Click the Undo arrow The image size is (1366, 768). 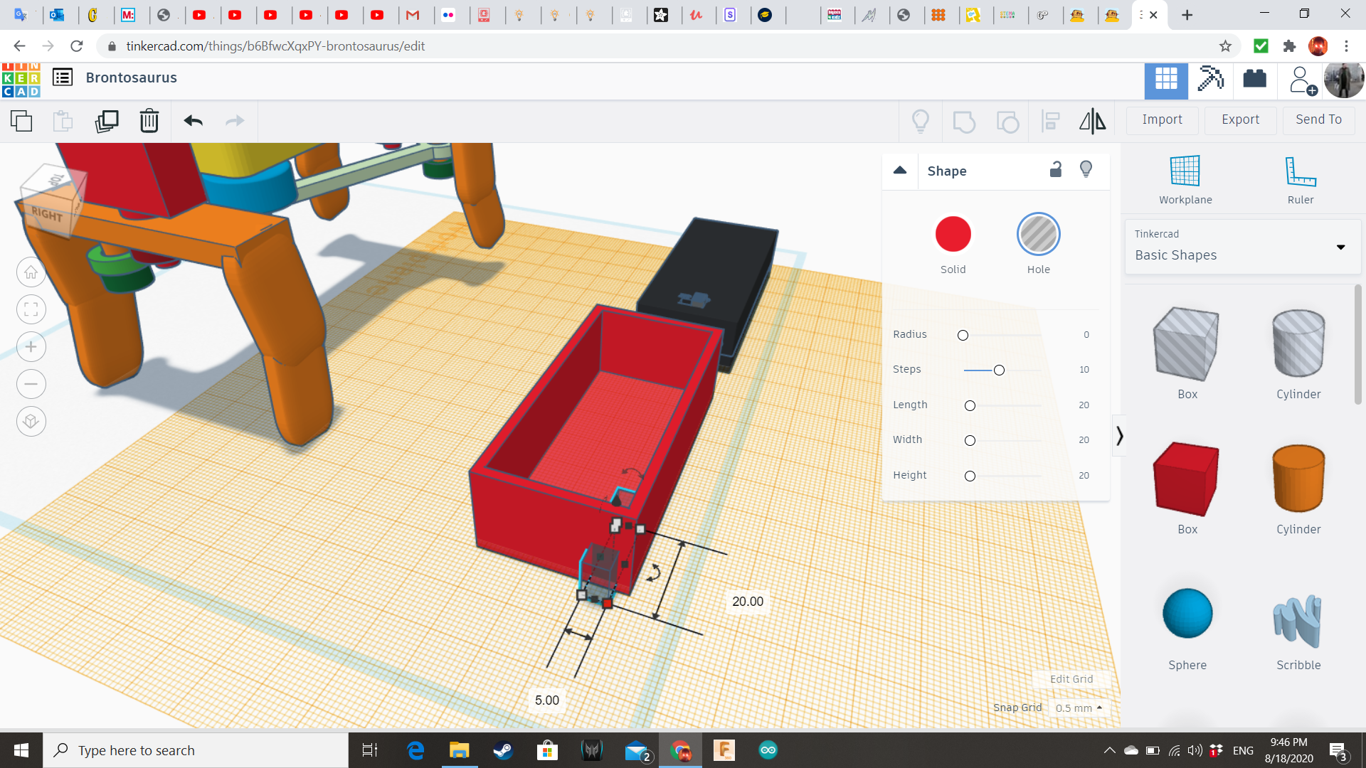pyautogui.click(x=193, y=121)
